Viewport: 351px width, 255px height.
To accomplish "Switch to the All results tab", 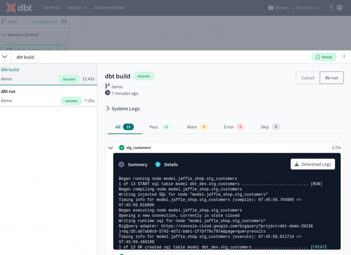I will pos(124,127).
